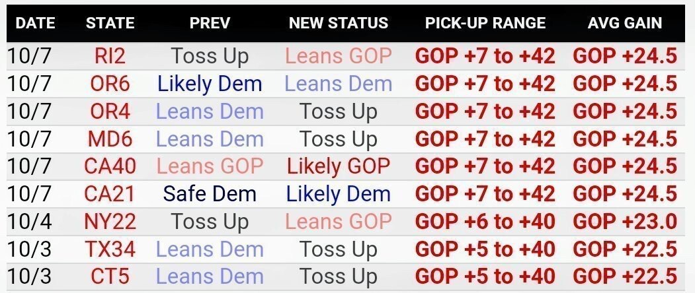Click the AVG GAIN column header

click(x=625, y=23)
